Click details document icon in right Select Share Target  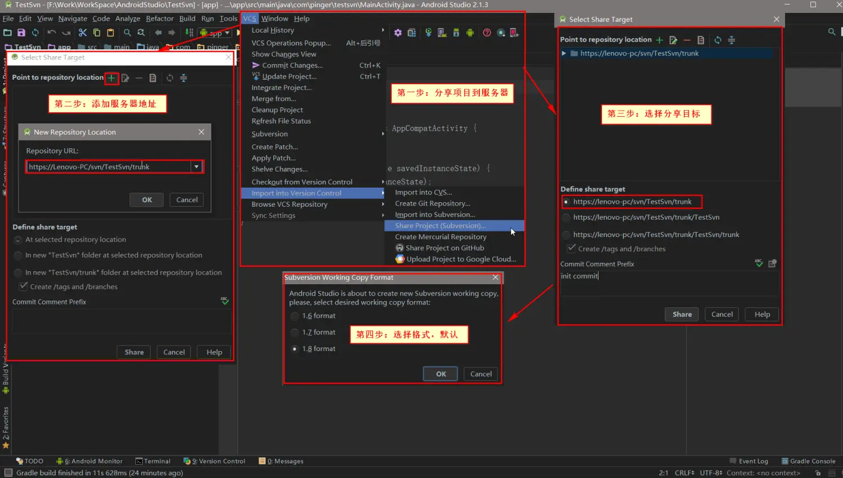coord(701,40)
